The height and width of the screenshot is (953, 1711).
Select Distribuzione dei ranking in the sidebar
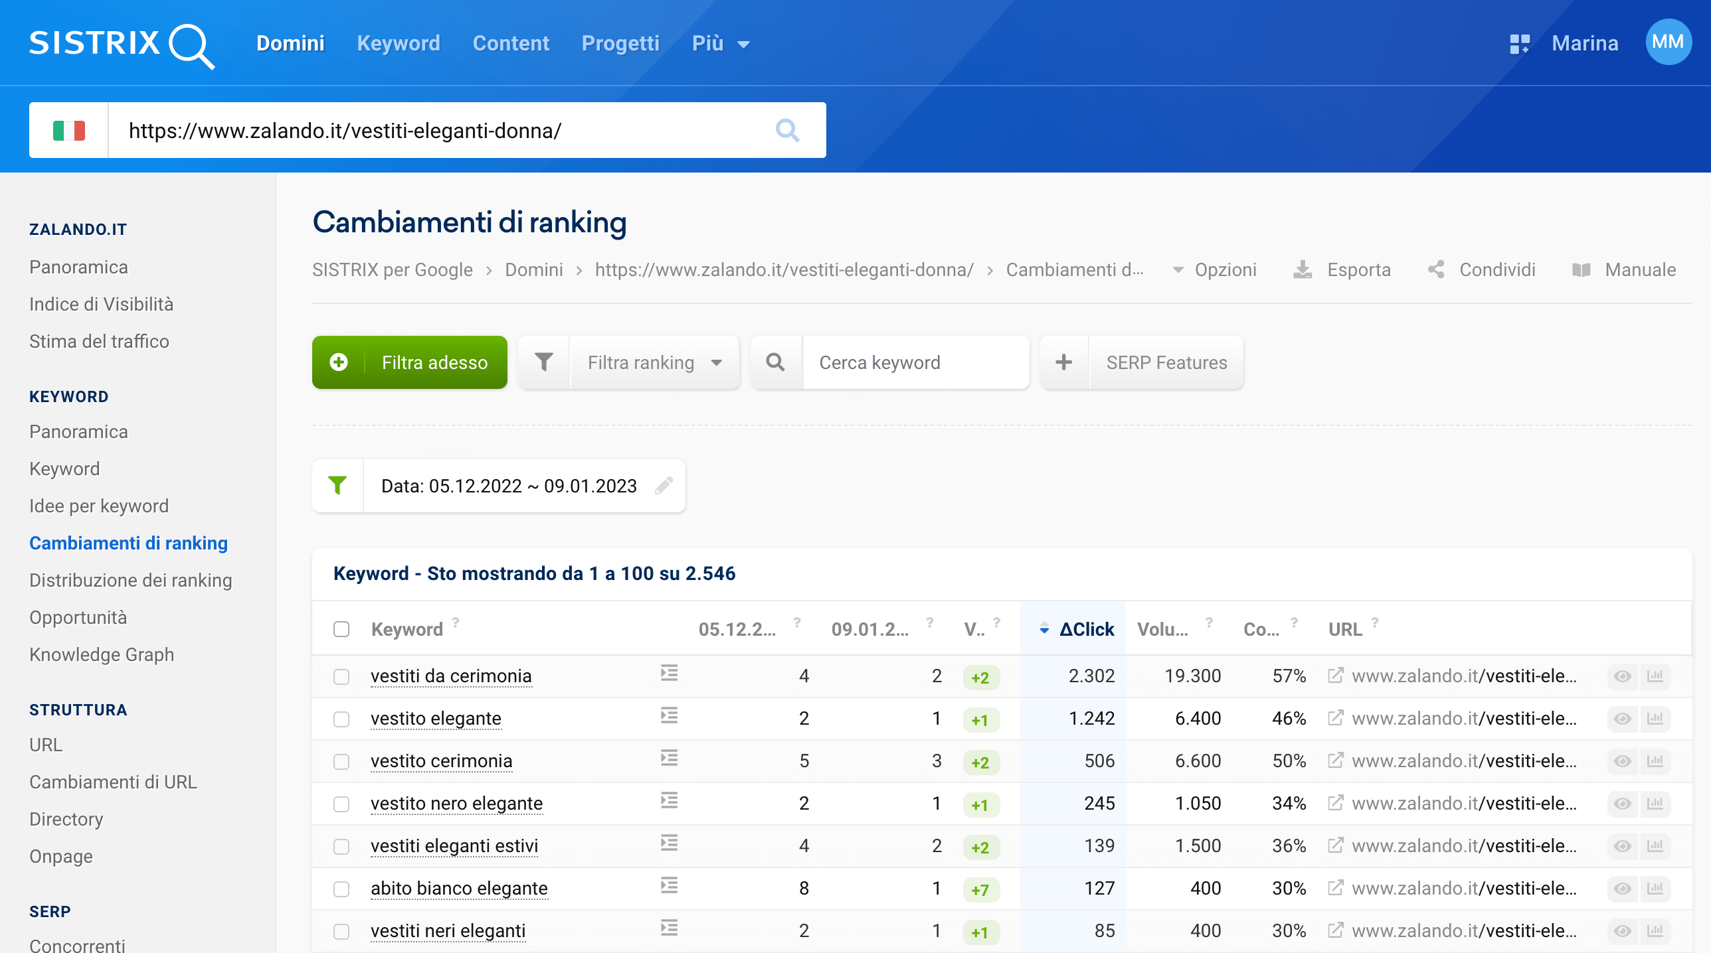point(131,580)
